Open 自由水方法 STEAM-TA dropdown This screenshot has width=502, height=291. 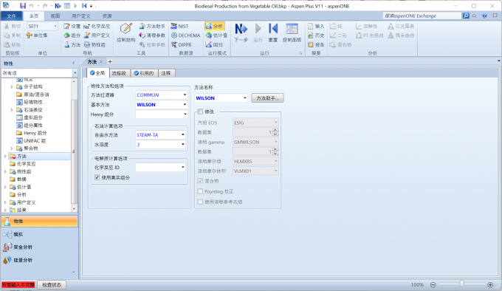coord(183,134)
